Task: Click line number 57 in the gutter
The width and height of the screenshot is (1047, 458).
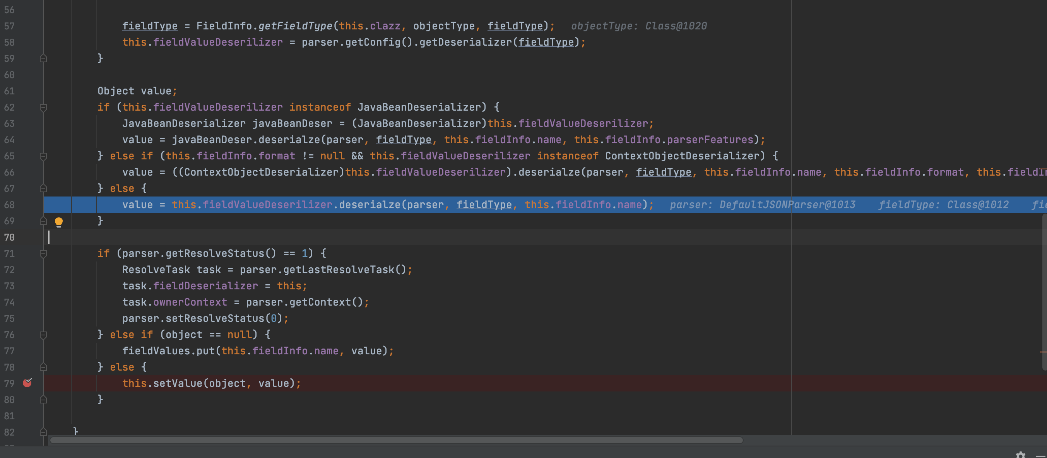Action: (x=9, y=26)
